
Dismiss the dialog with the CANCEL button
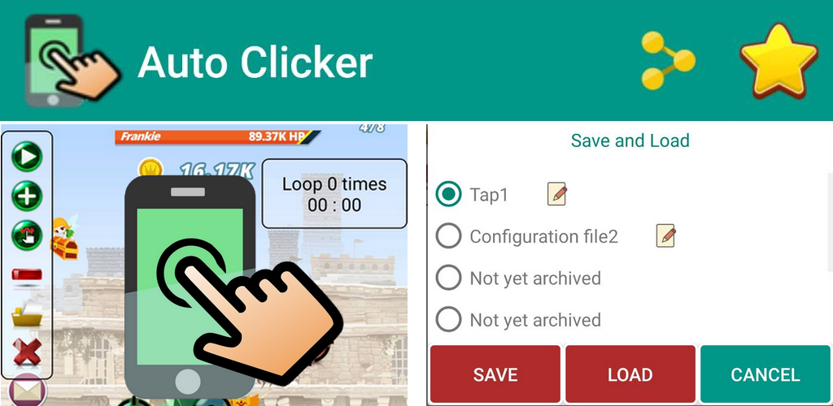click(x=765, y=374)
